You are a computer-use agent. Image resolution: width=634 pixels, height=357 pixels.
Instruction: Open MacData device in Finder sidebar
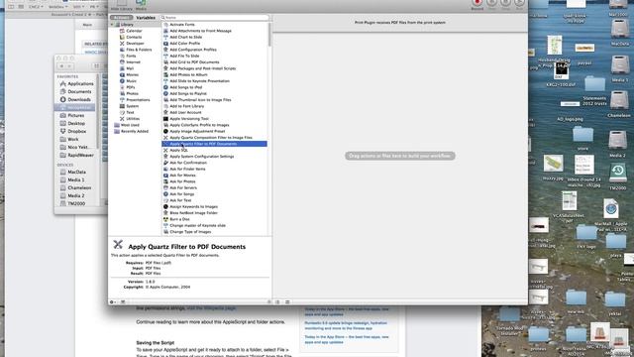point(76,172)
